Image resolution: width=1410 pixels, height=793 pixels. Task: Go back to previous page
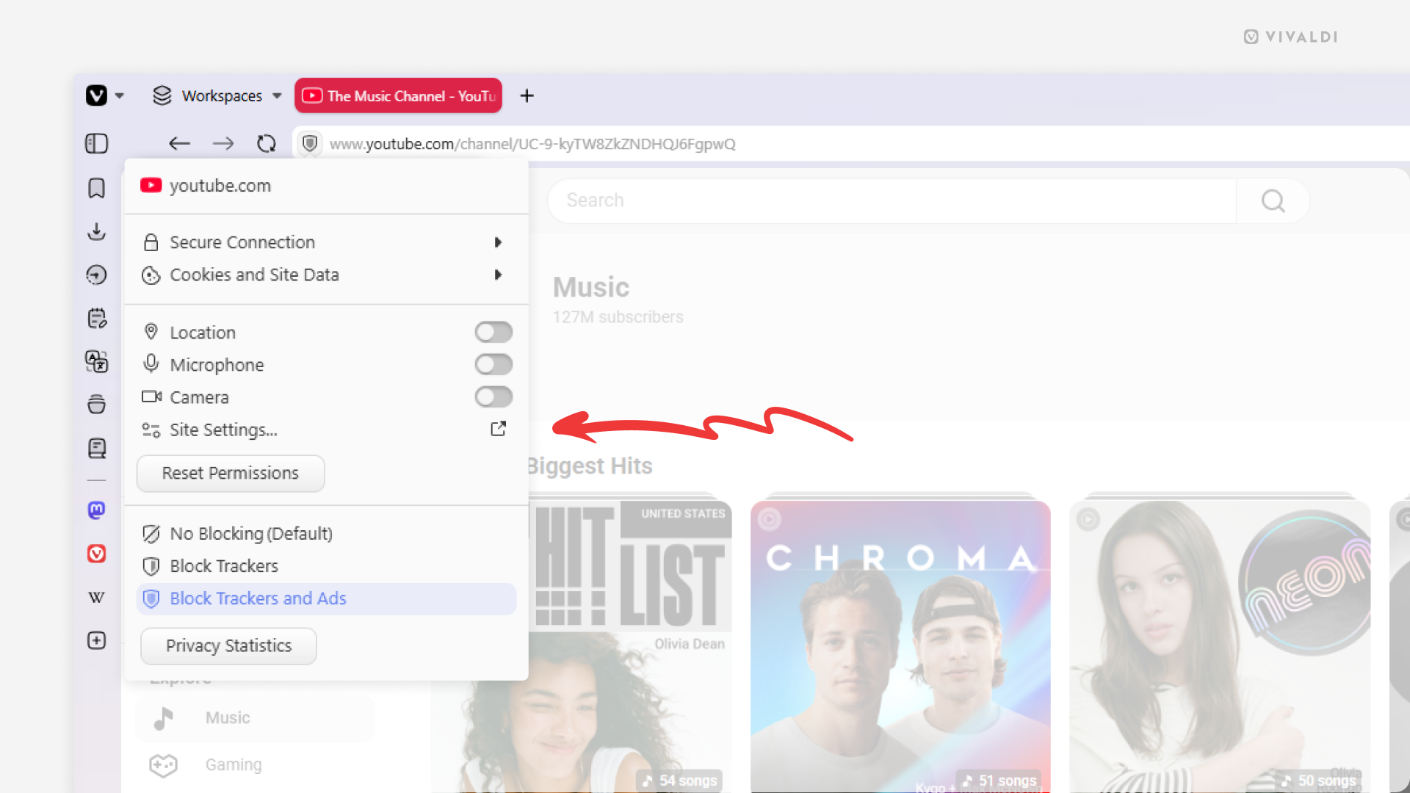179,144
